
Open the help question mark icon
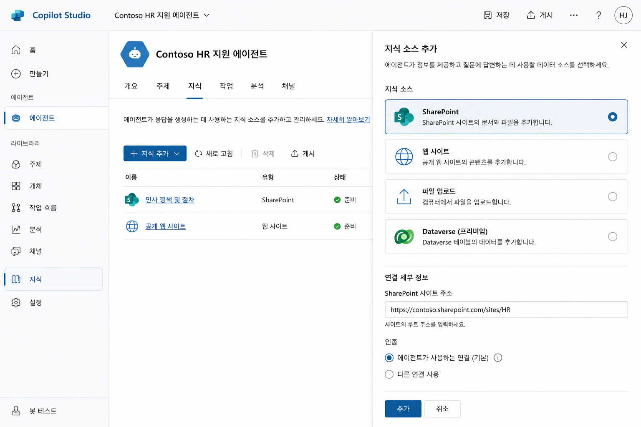pyautogui.click(x=598, y=15)
